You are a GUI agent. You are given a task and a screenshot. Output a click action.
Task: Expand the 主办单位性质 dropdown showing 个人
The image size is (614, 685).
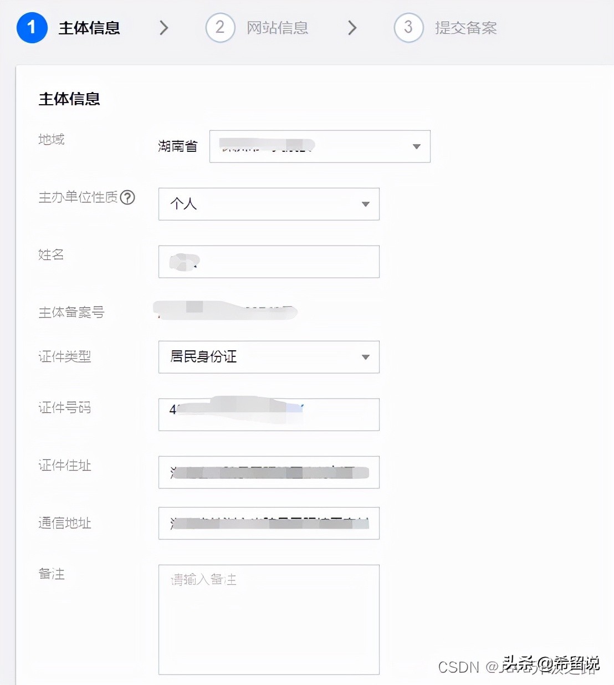pos(269,204)
